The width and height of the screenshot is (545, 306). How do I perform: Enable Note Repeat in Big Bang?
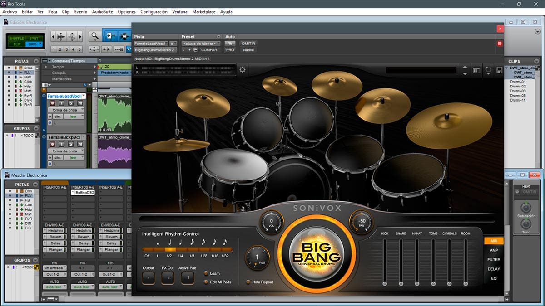point(248,282)
